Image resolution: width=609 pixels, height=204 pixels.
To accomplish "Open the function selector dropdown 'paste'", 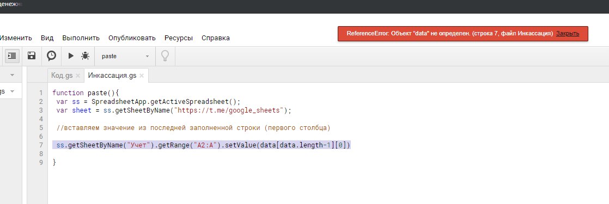I will pos(125,56).
